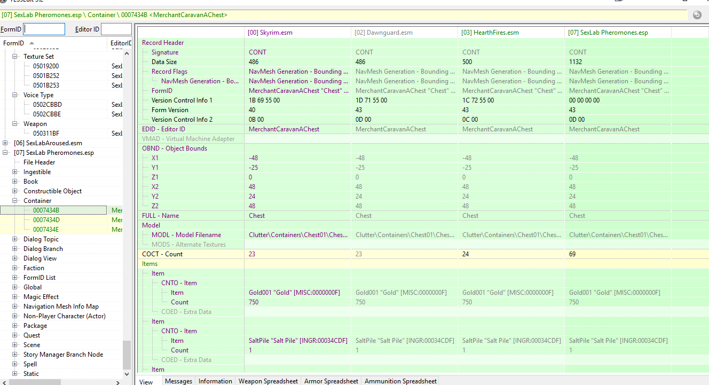Collapse the Container group
The image size is (709, 385).
15,201
